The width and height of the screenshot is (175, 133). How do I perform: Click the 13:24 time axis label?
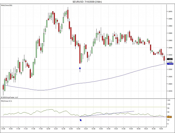tap(86, 129)
